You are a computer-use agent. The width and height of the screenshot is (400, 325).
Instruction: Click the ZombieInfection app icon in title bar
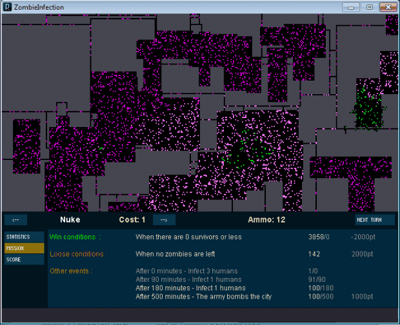click(7, 6)
